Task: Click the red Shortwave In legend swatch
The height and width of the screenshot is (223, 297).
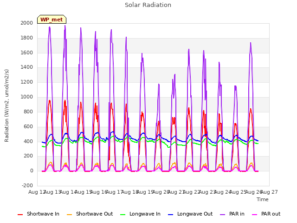Action: 20,215
